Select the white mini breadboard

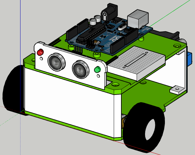tap(136, 63)
